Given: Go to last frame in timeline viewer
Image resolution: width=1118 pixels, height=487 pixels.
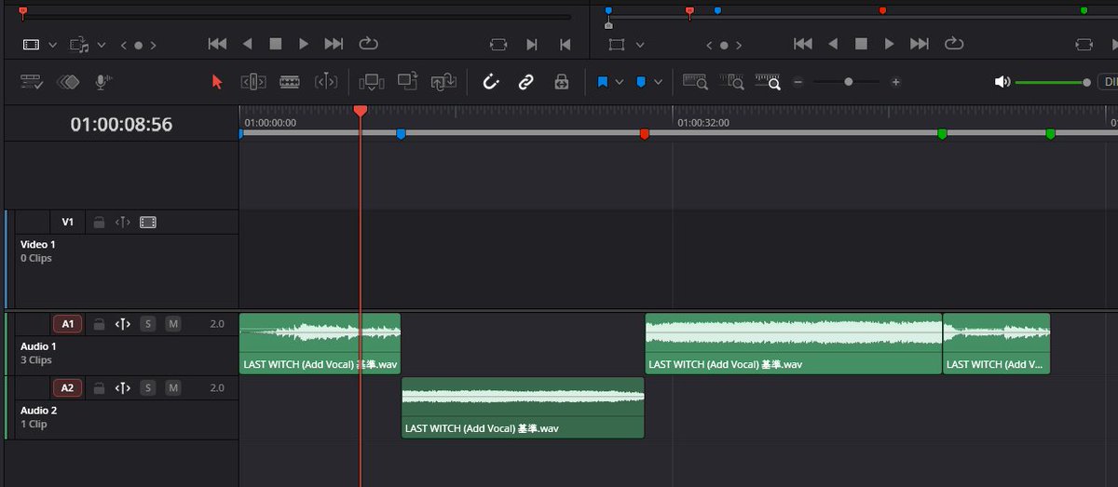Looking at the screenshot, I should [920, 44].
